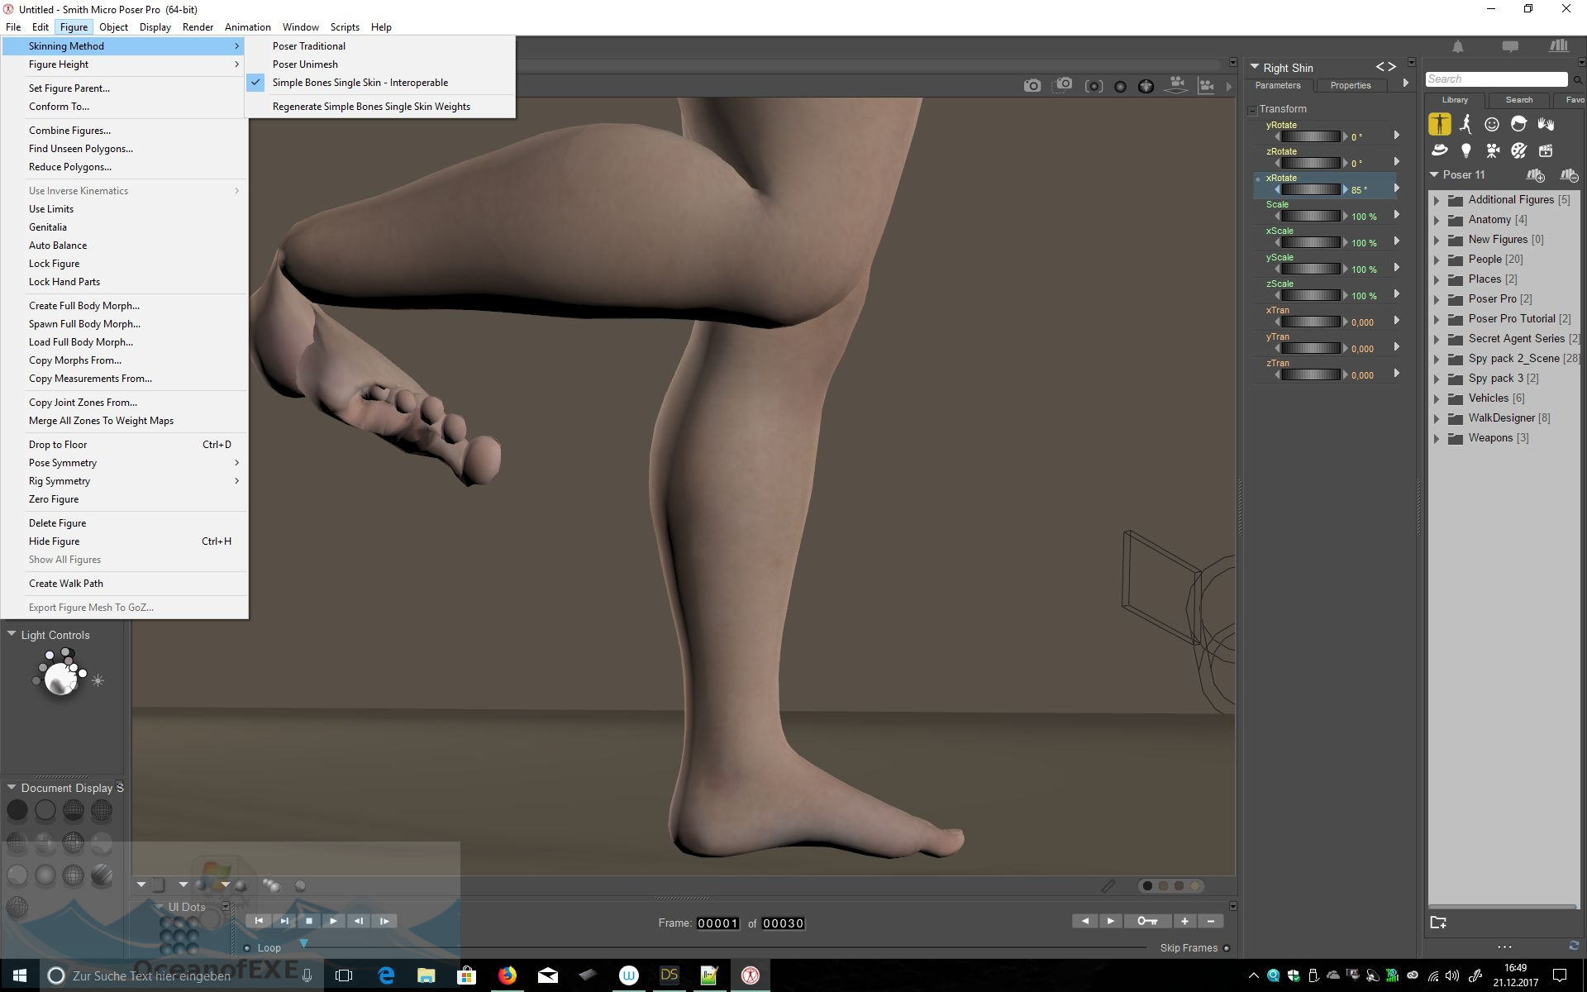This screenshot has width=1587, height=992.
Task: Expand the People folder
Action: [1437, 260]
